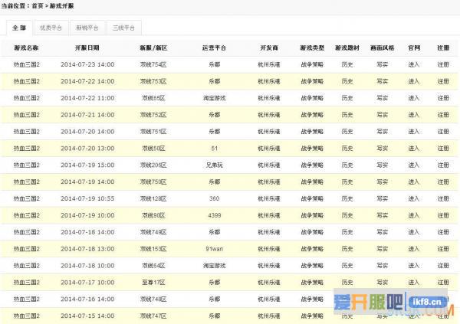Screen dimensions: 460x324
Task: Click 进入 for the 2014-07-23 14:00 row
Action: 414,64
